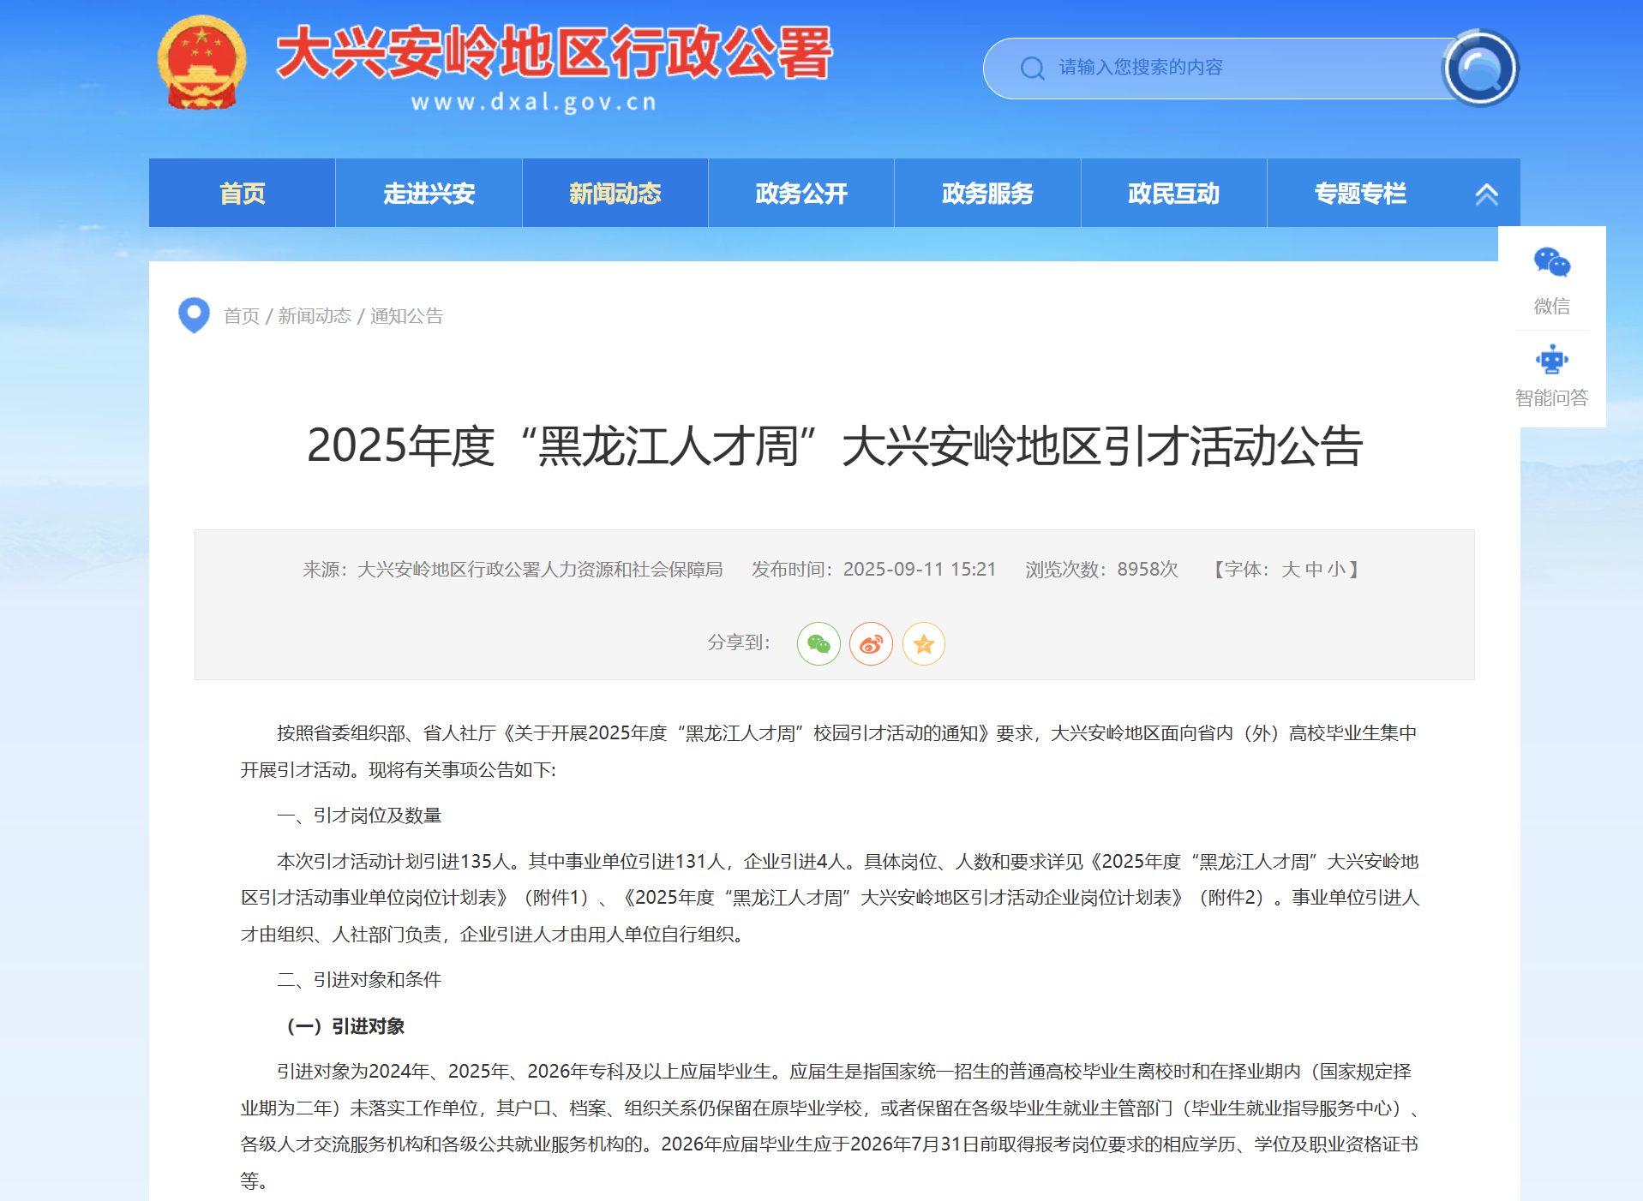Viewport: 1643px width, 1201px height.
Task: Open the 走进兴安 navigation menu
Action: [429, 194]
